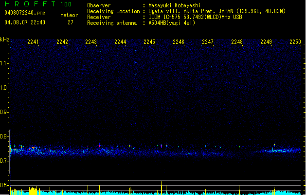The width and height of the screenshot is (306, 195).
Task: Click the 2247 time axis marker
Action: [x=208, y=42]
